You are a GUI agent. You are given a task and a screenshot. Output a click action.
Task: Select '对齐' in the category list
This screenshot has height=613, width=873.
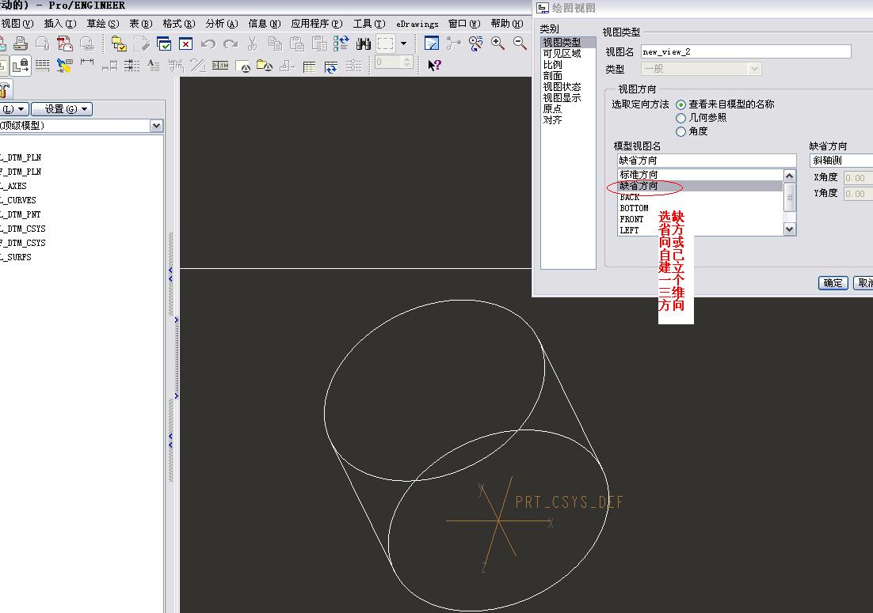pos(552,120)
